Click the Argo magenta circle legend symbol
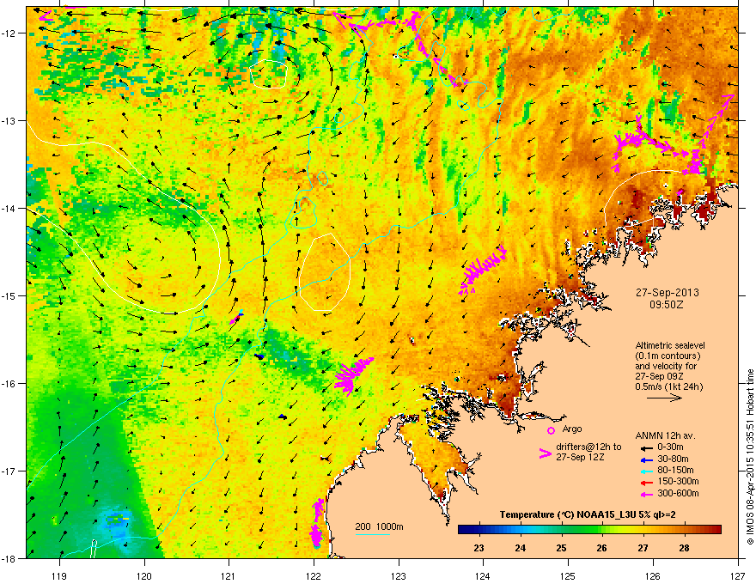Screen dimensions: 756x584 click(x=551, y=430)
